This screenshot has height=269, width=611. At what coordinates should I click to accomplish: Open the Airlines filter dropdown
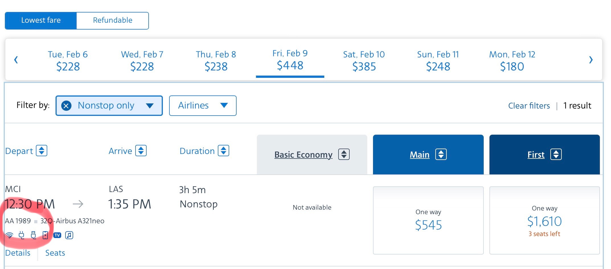203,106
